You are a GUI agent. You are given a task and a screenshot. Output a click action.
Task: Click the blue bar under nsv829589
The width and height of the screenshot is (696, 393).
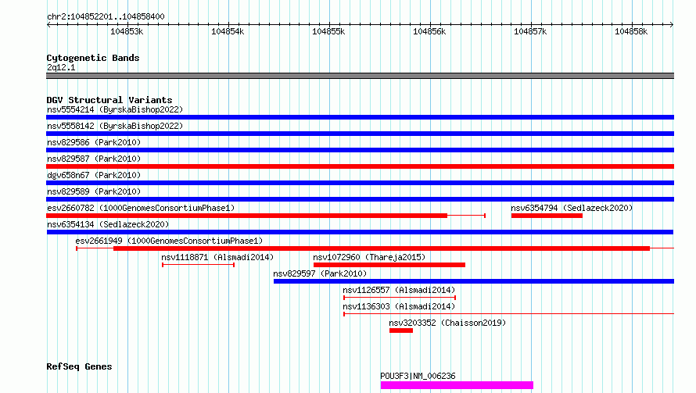click(360, 199)
